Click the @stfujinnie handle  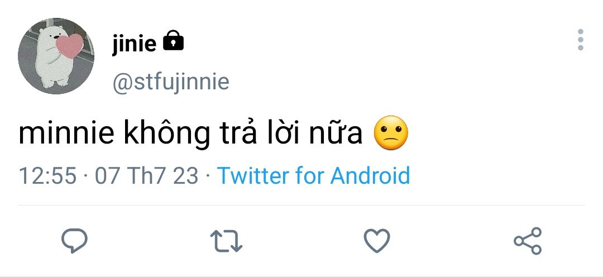tap(171, 82)
